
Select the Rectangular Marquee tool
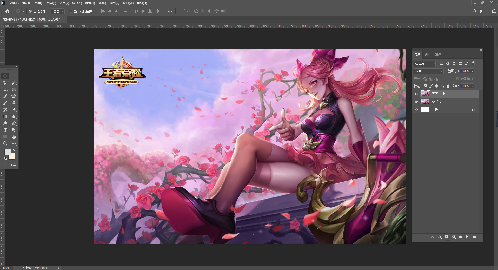pos(14,76)
